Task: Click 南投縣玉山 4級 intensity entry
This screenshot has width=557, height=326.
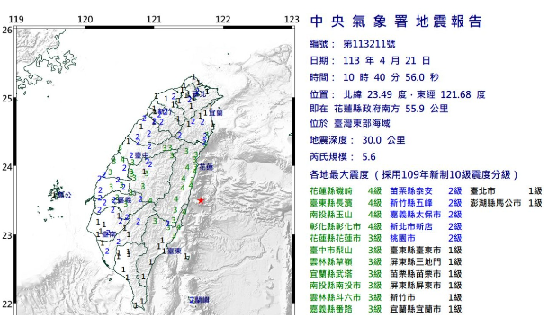Action: (346, 215)
